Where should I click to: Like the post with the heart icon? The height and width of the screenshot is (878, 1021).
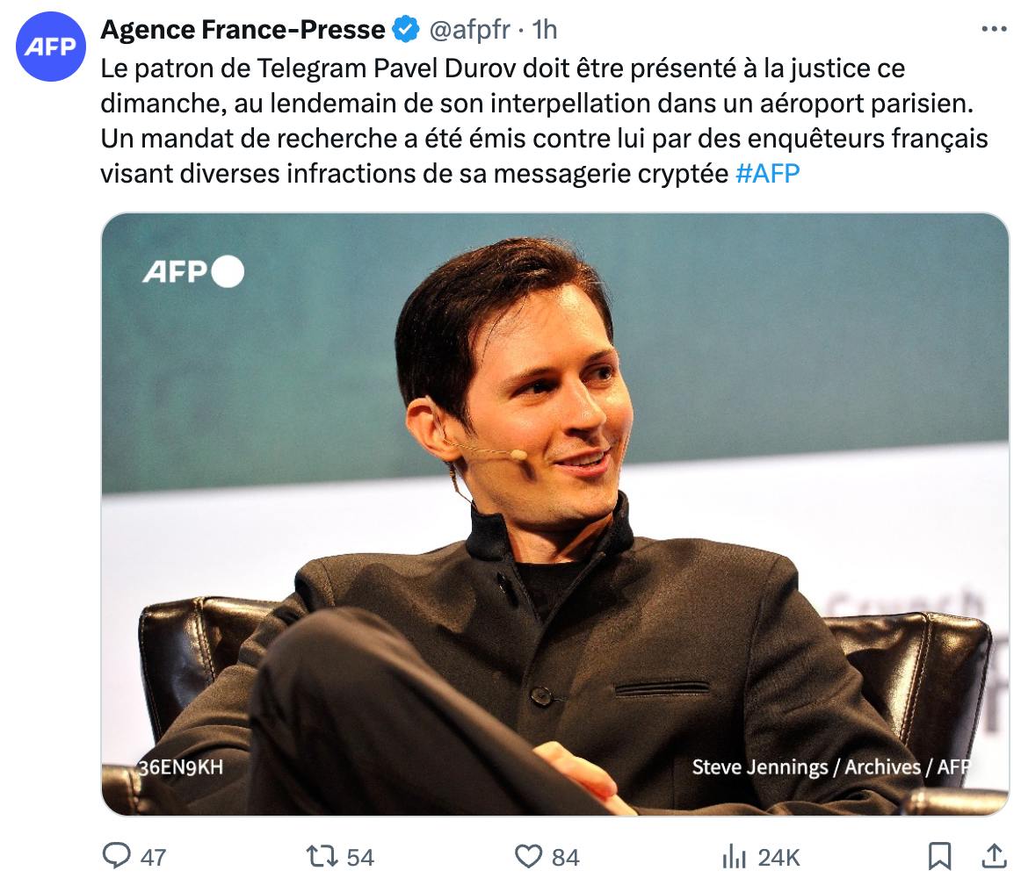point(527,855)
